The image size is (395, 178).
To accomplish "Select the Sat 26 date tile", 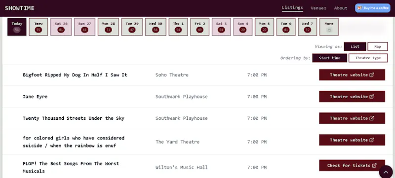I will 61,27.
